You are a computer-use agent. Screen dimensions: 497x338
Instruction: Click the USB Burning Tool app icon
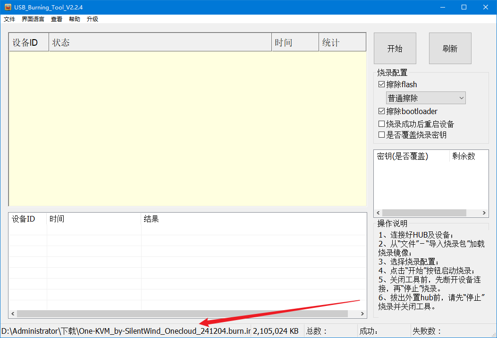8,7
